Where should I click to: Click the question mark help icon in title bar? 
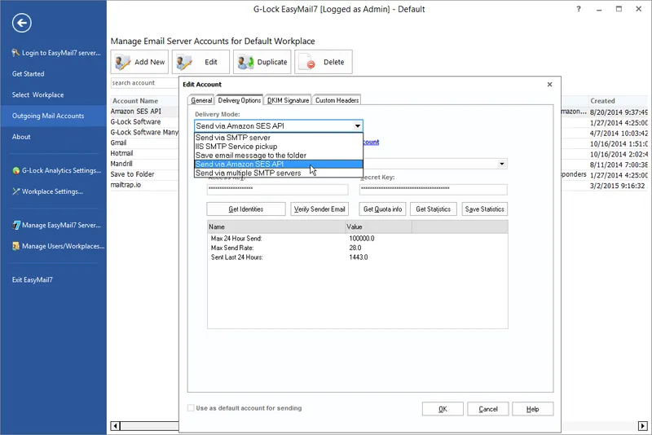(579, 9)
